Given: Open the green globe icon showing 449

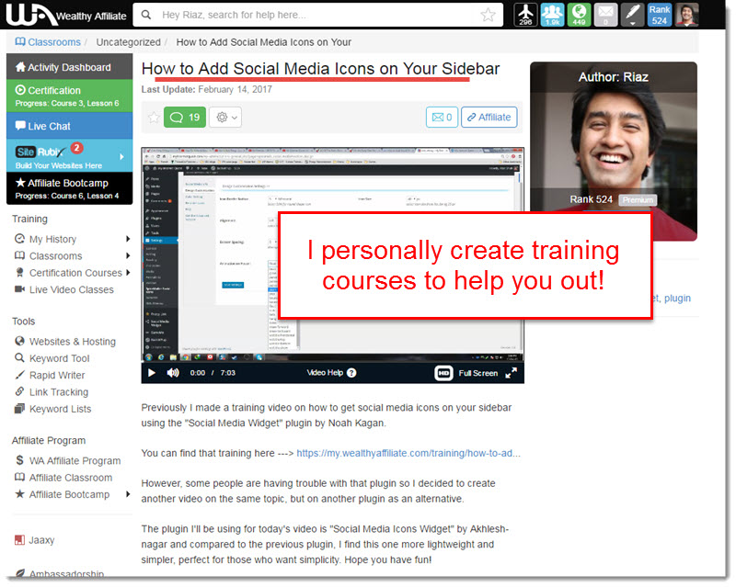Looking at the screenshot, I should [x=579, y=15].
